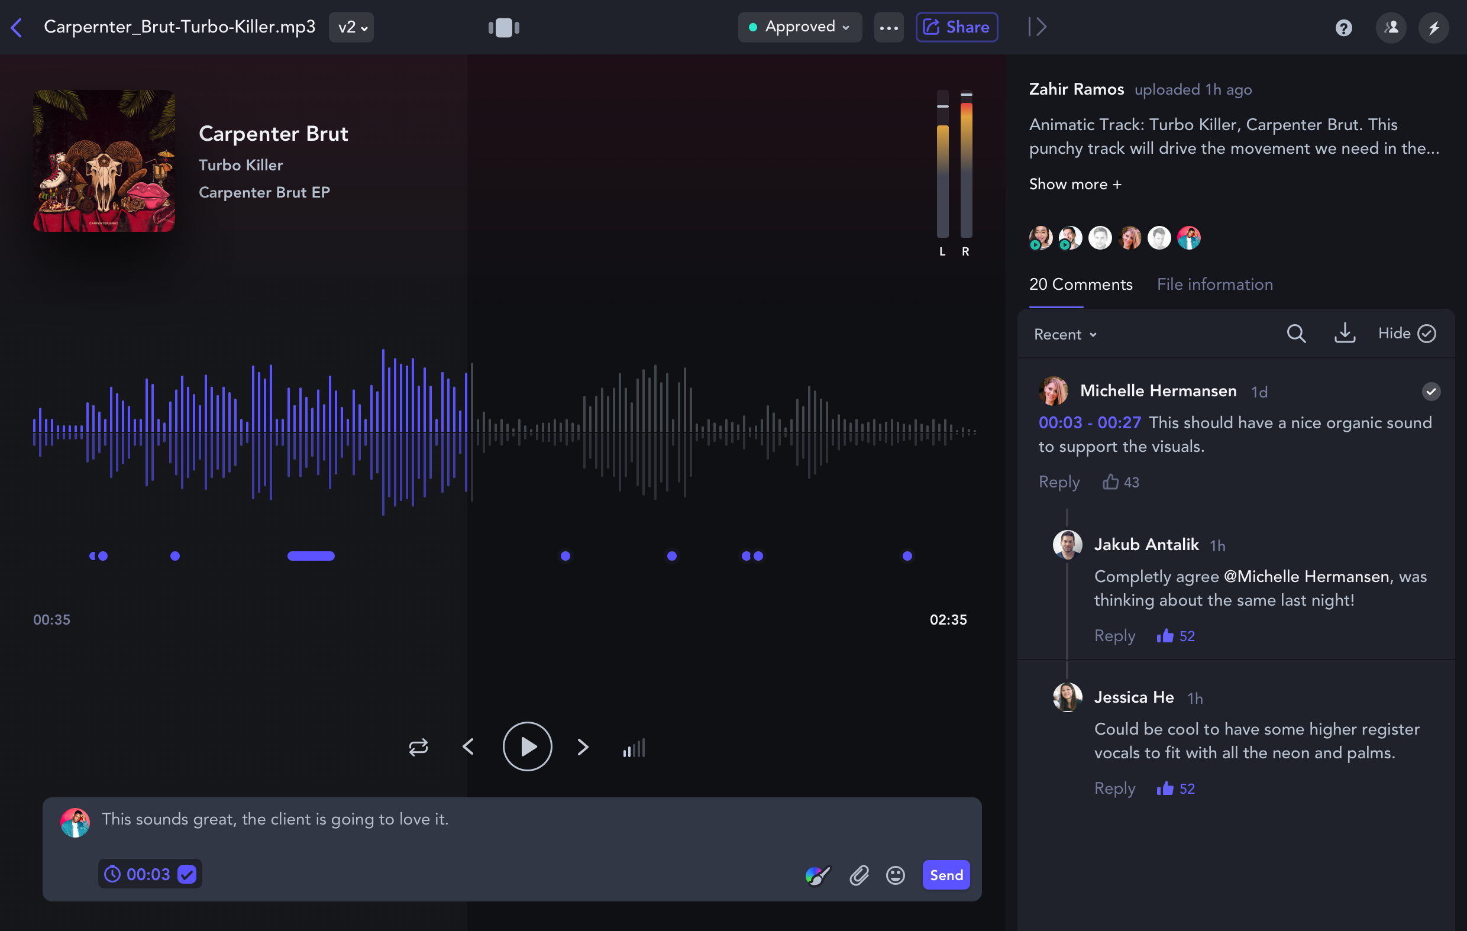The height and width of the screenshot is (931, 1467).
Task: Click the @Michelle Hermansen mention
Action: (x=1307, y=576)
